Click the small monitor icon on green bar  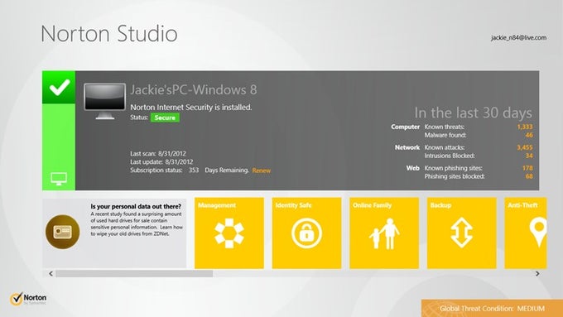59,179
